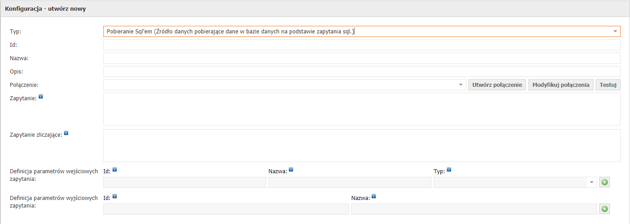Open the input parameter Typ dropdown
630x224 pixels.
(x=515, y=182)
